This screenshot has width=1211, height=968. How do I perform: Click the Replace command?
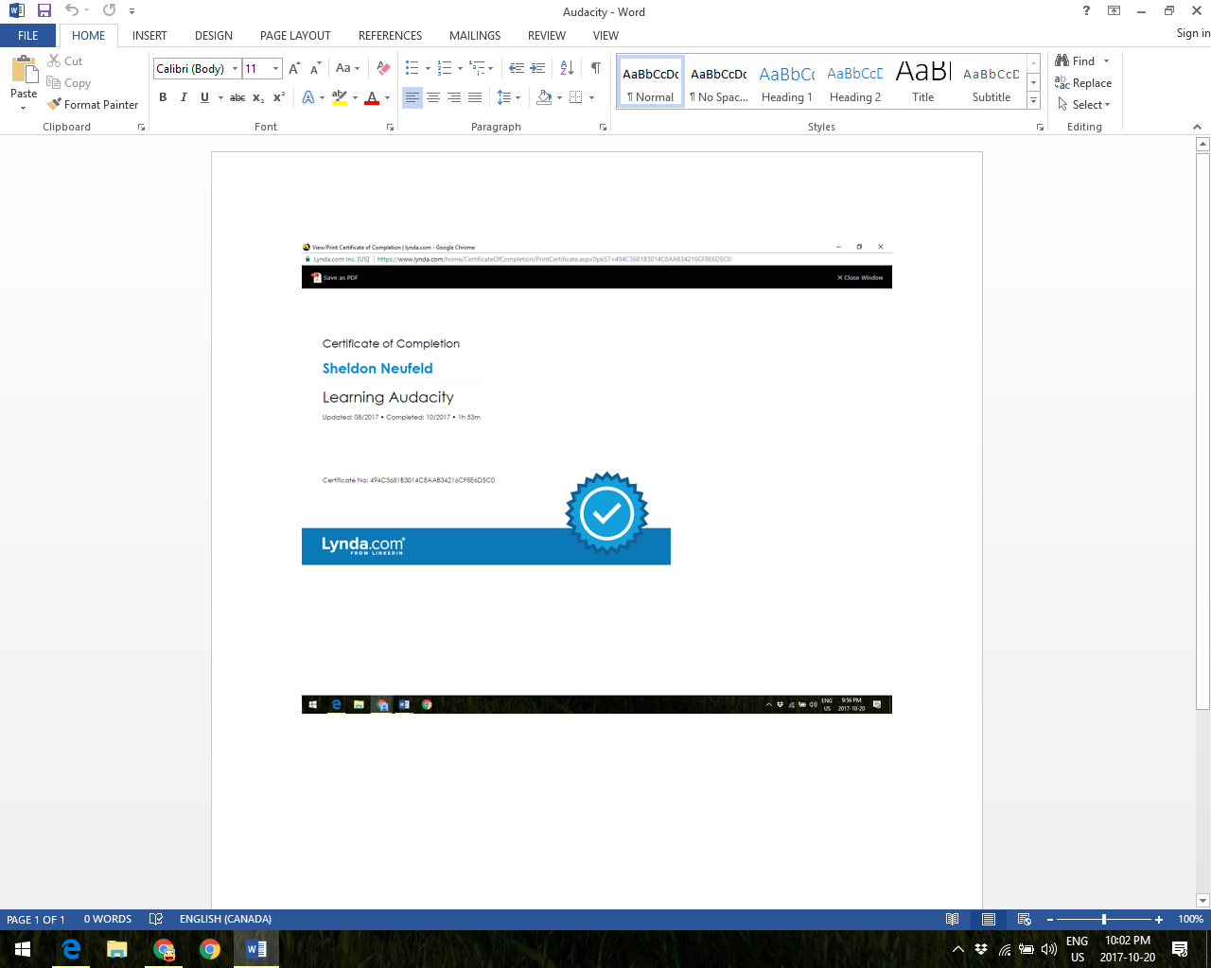click(1083, 83)
